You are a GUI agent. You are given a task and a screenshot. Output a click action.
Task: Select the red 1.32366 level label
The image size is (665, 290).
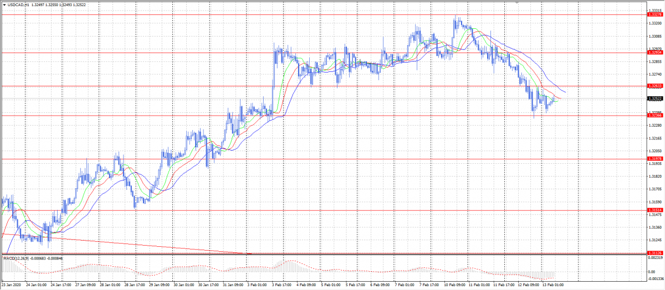pos(655,115)
